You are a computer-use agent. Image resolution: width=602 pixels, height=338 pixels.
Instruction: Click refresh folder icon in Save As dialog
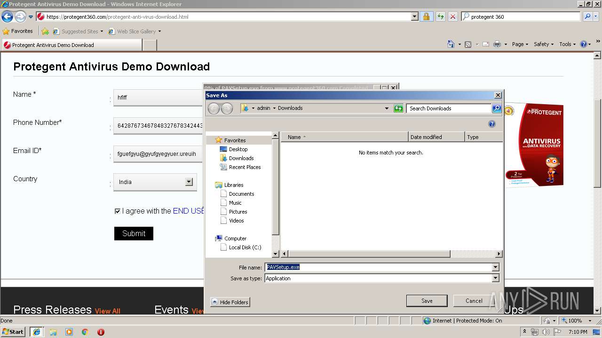click(x=398, y=108)
